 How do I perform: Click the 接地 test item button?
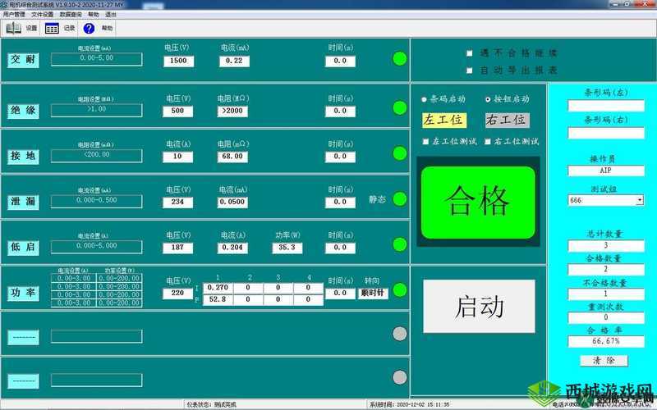(23, 156)
